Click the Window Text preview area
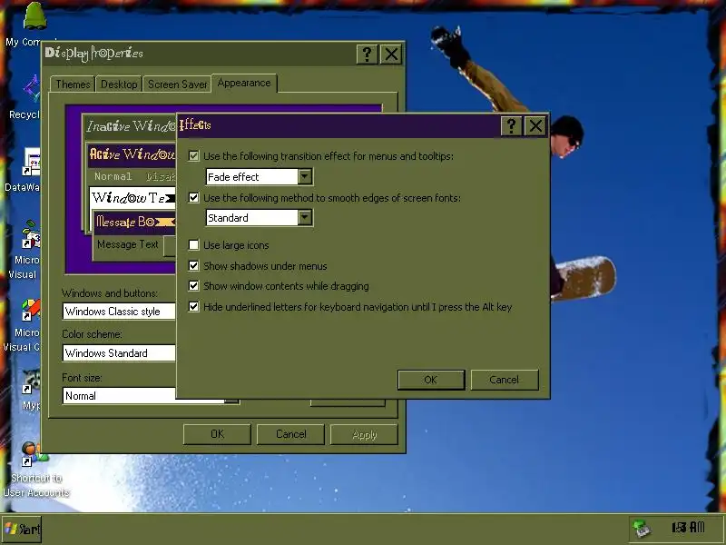726x545 pixels. pyautogui.click(x=132, y=198)
